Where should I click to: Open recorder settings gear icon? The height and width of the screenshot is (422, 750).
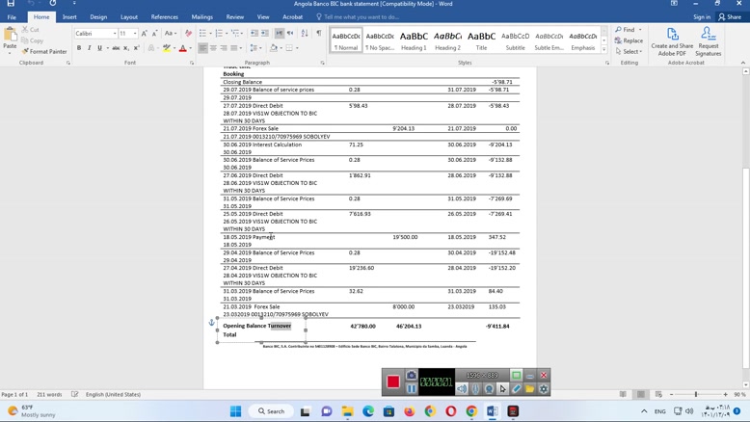[x=544, y=389]
